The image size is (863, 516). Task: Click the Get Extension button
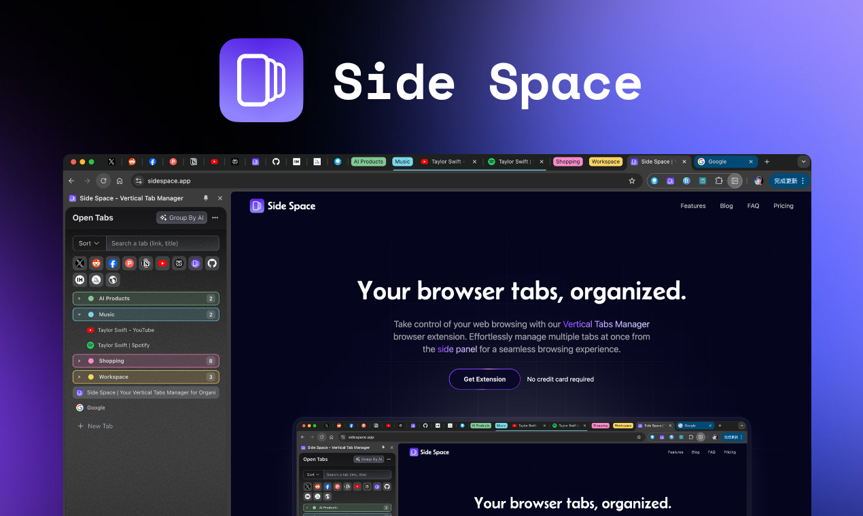click(485, 380)
